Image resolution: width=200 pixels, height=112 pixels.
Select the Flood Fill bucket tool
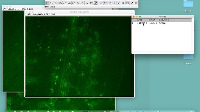coord(123,3)
